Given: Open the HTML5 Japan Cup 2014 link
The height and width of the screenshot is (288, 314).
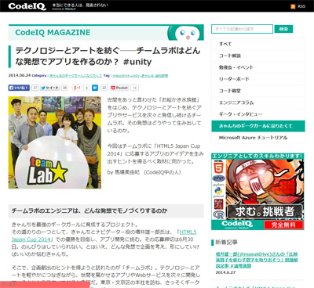Looking at the screenshot, I should pos(104,236).
